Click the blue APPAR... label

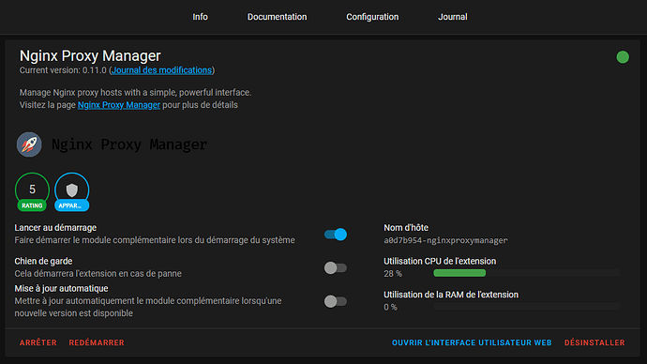72,205
